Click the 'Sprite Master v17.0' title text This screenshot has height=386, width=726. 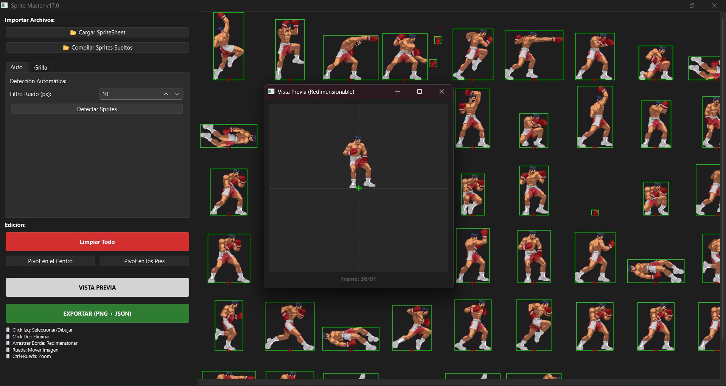[x=35, y=6]
